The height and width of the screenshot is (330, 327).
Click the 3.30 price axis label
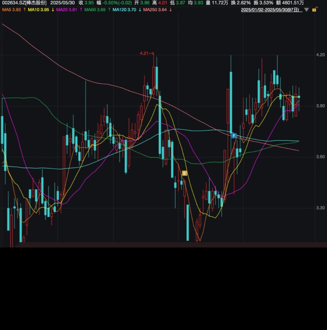320,208
